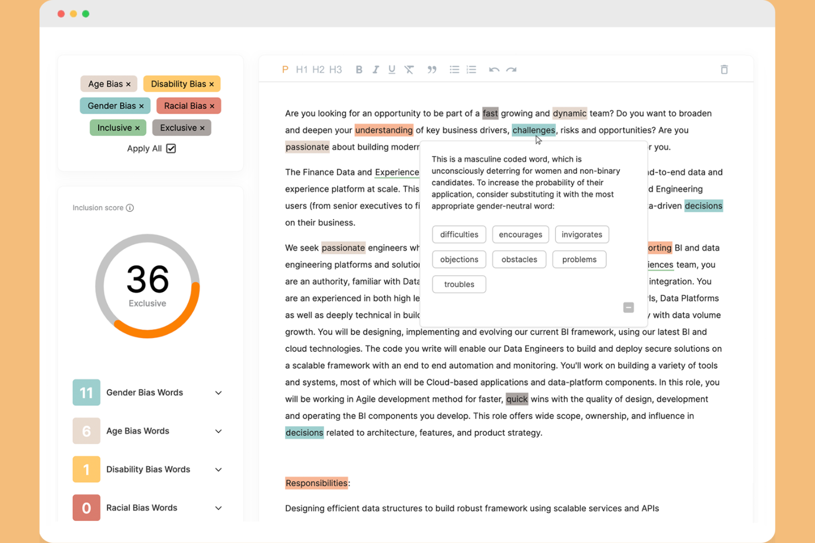Click the Age Bias count badge 6
This screenshot has height=543, width=815.
coord(86,431)
